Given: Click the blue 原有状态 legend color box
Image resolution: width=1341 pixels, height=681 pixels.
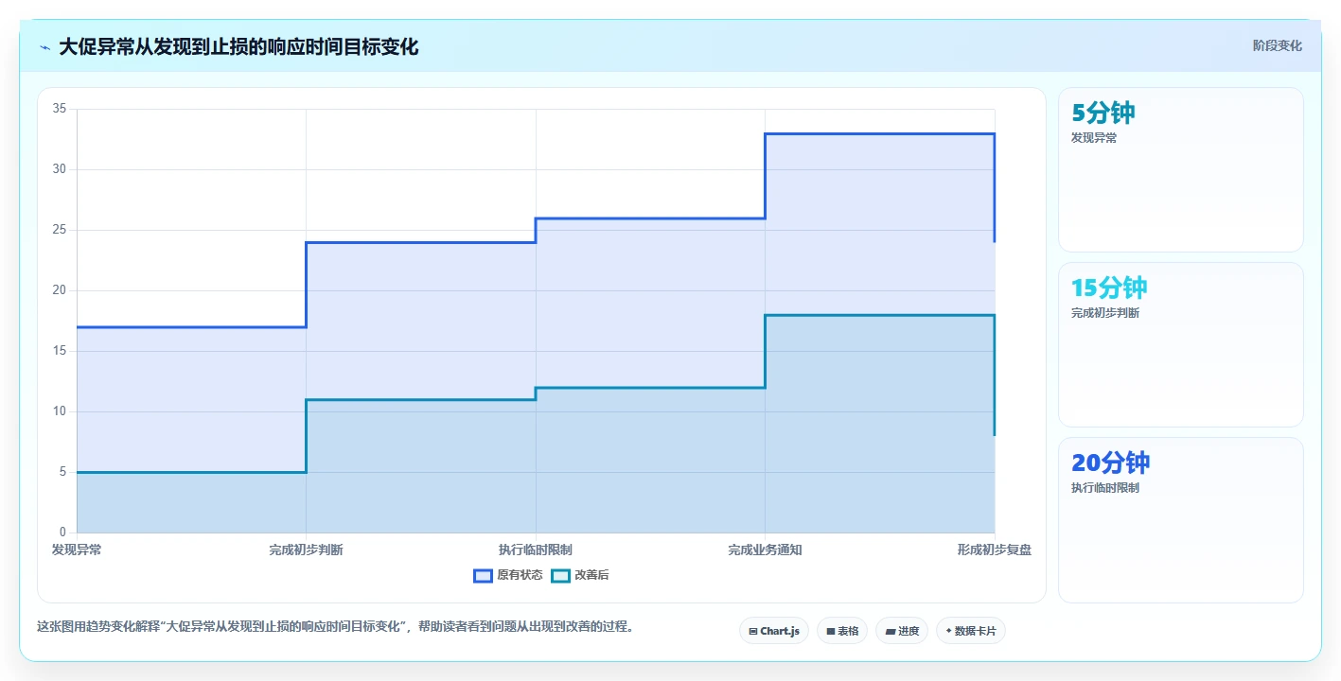Looking at the screenshot, I should pos(483,575).
